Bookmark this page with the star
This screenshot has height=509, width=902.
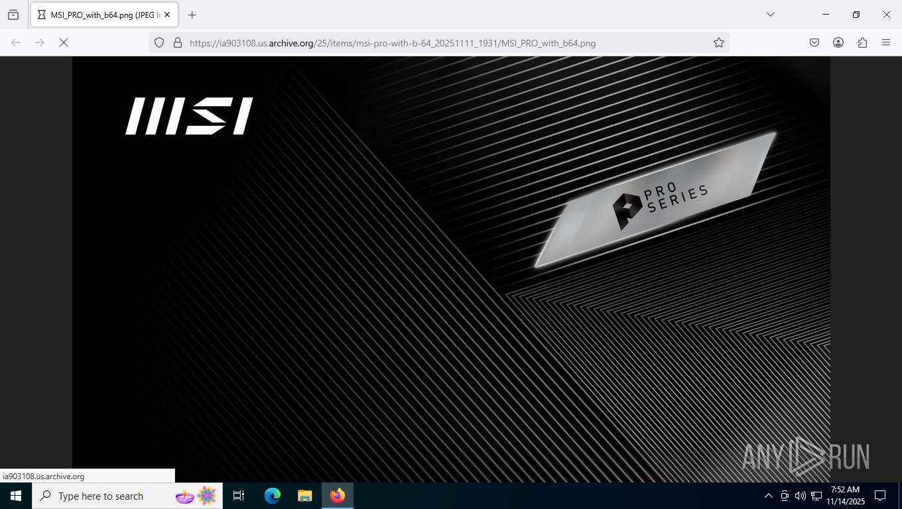click(x=719, y=42)
